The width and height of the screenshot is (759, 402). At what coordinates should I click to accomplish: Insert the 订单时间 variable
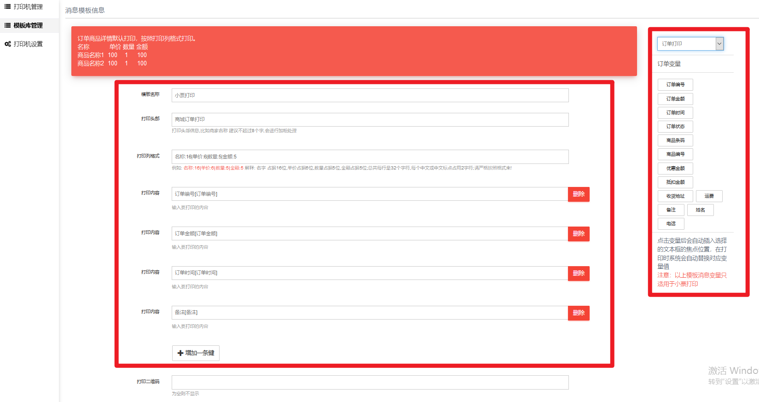tap(675, 112)
